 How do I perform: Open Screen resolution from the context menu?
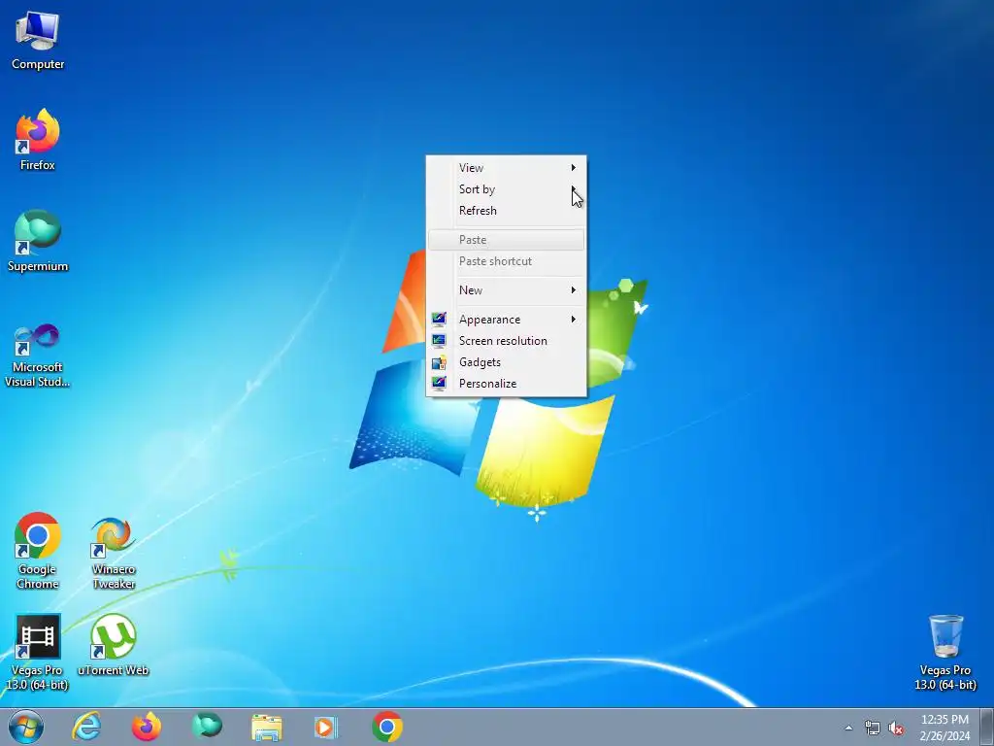tap(506, 341)
